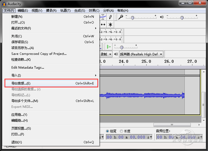Screen dimensions: 208x151
Task: Open selection end time format dropdown
Action: (151, 137)
